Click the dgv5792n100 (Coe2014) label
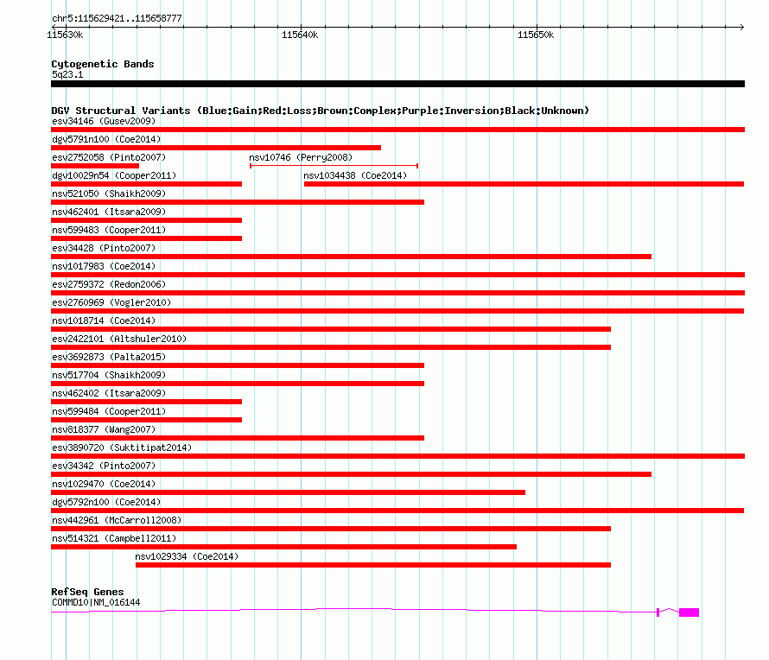This screenshot has height=660, width=769. click(106, 502)
